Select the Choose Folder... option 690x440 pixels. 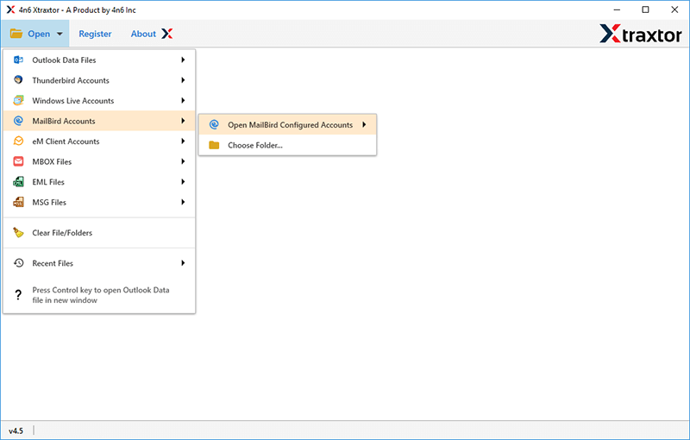[288, 145]
